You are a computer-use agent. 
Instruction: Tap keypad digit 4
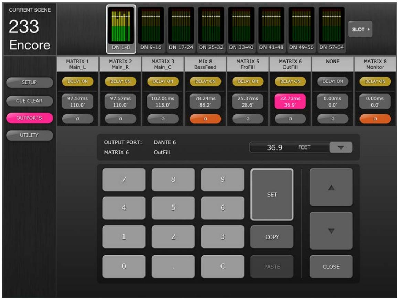pyautogui.click(x=124, y=208)
